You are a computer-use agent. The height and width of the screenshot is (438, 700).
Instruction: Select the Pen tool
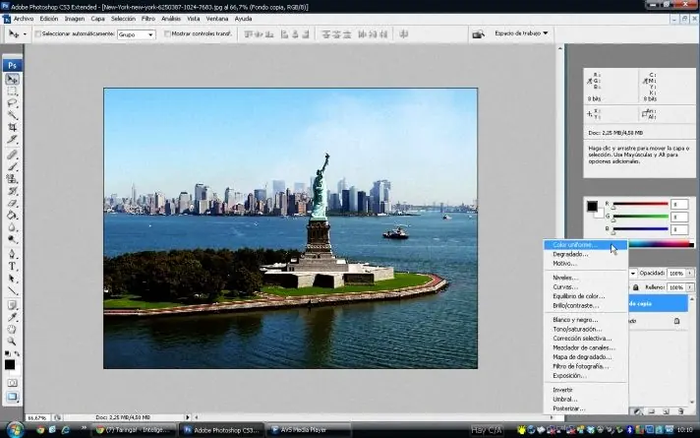[13, 253]
